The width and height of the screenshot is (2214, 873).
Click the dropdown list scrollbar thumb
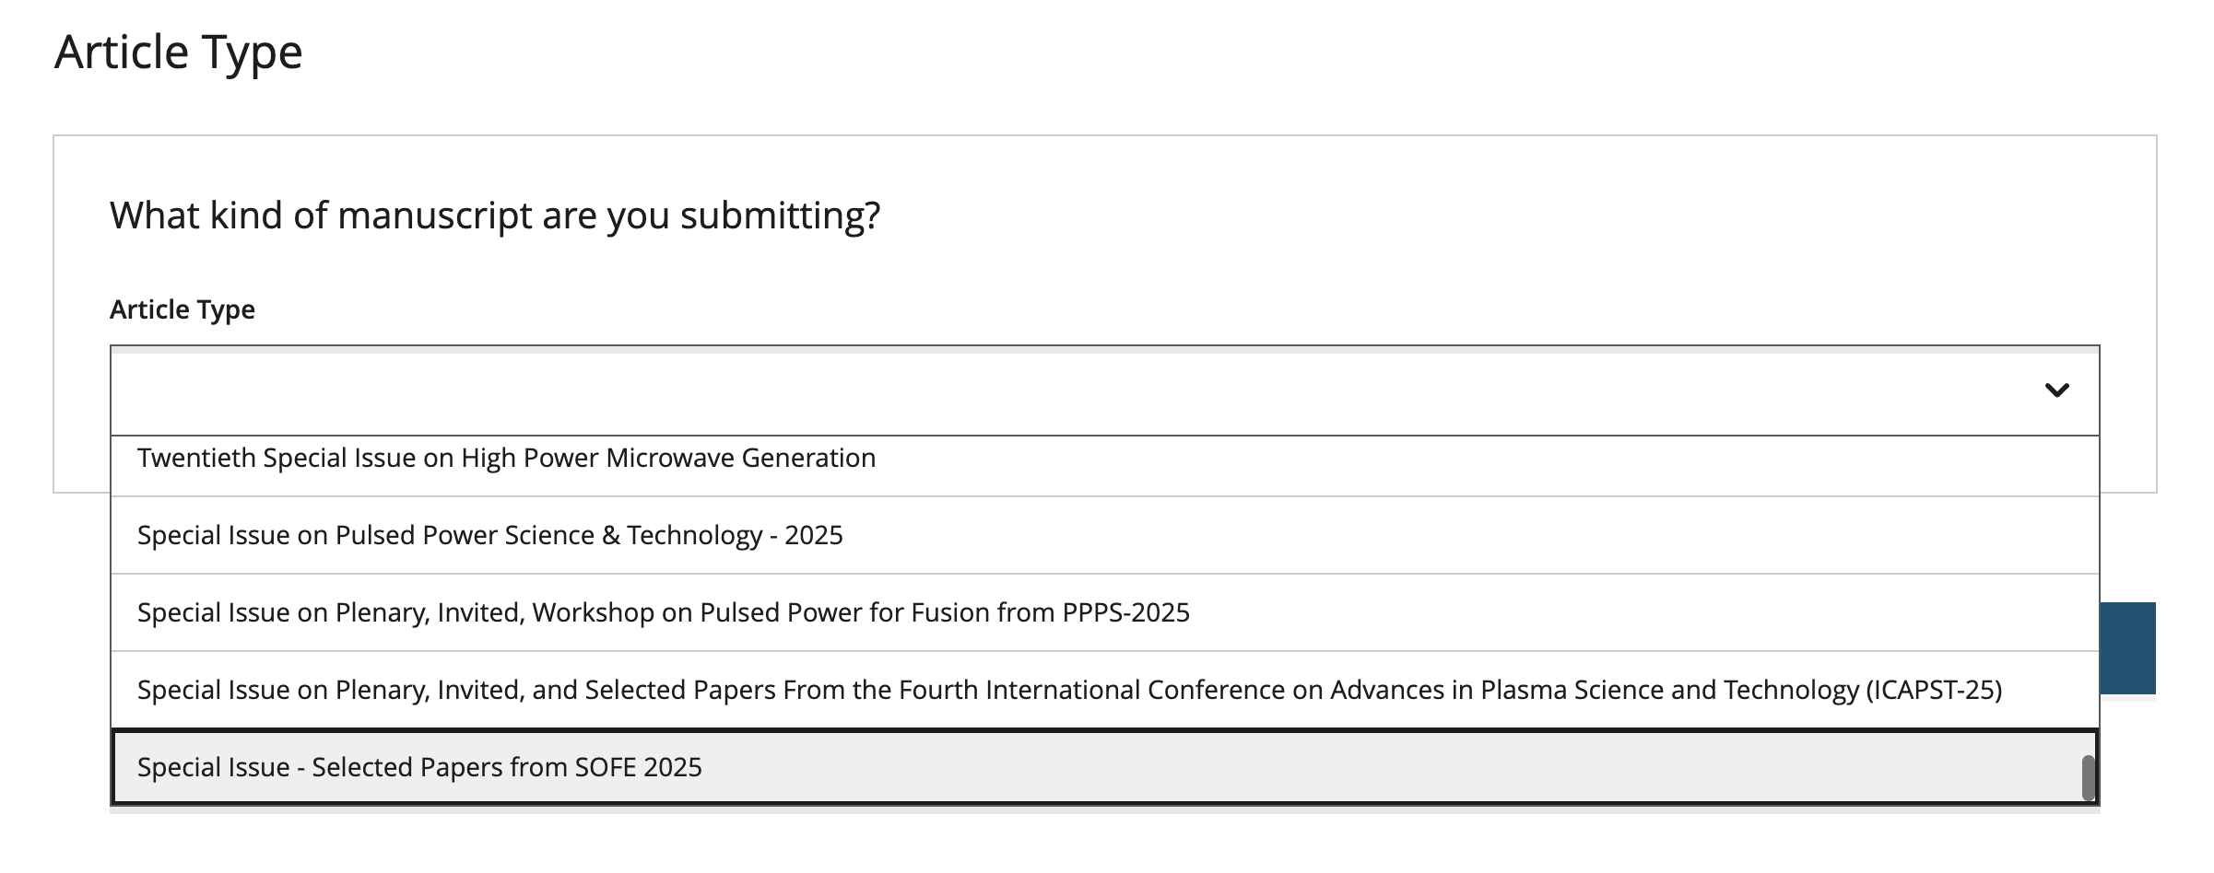click(2089, 778)
